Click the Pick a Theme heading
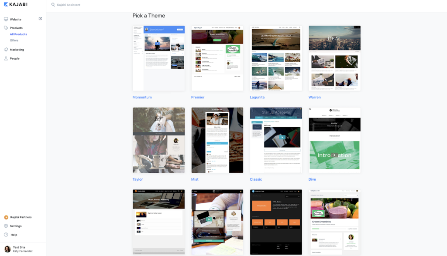447x256 pixels. tap(148, 16)
